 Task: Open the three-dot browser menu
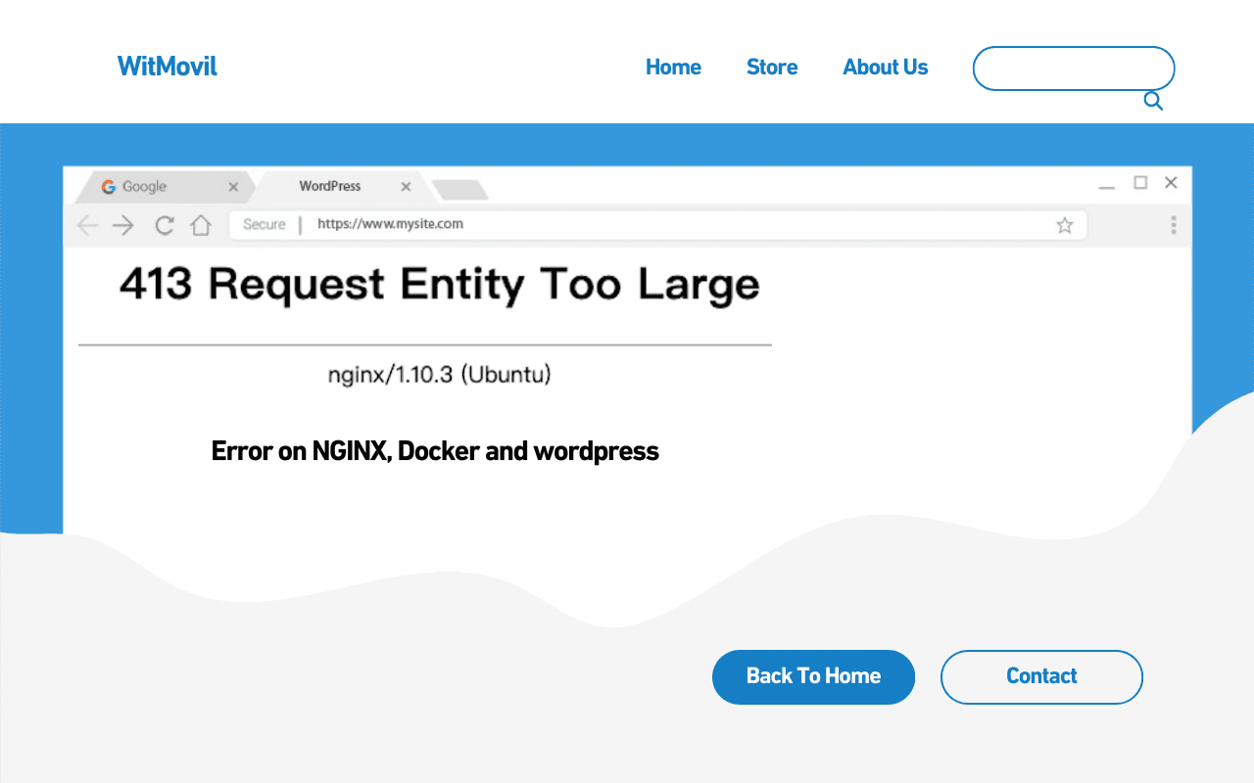(1172, 224)
